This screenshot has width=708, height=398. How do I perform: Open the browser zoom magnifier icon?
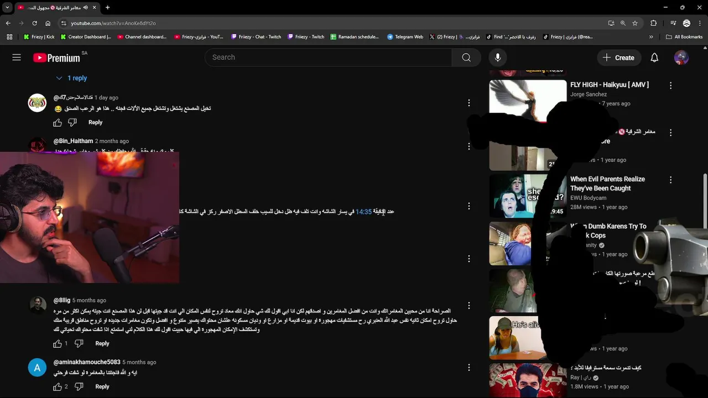click(623, 23)
